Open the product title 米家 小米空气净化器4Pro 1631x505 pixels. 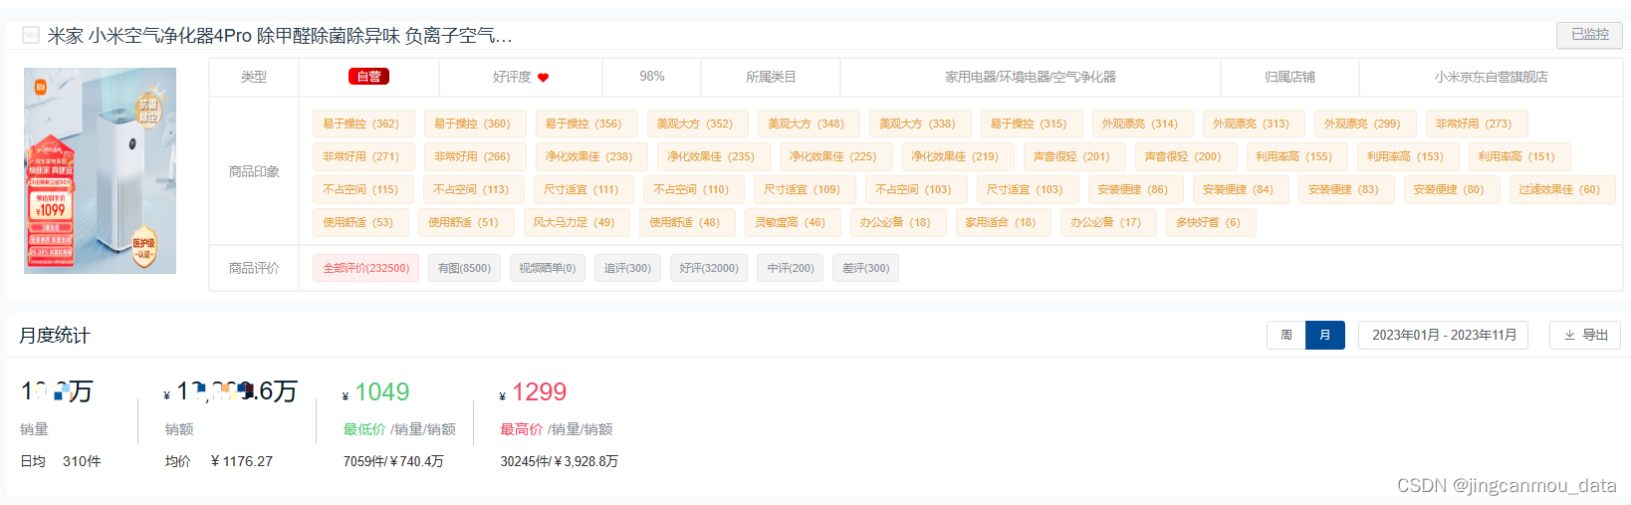(280, 36)
